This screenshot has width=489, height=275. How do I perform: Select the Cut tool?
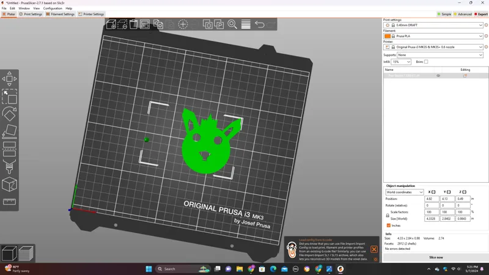[x=9, y=148]
